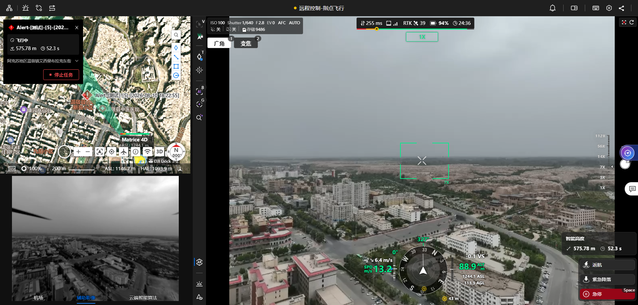Click the pin point tool (T)

[x=199, y=56]
